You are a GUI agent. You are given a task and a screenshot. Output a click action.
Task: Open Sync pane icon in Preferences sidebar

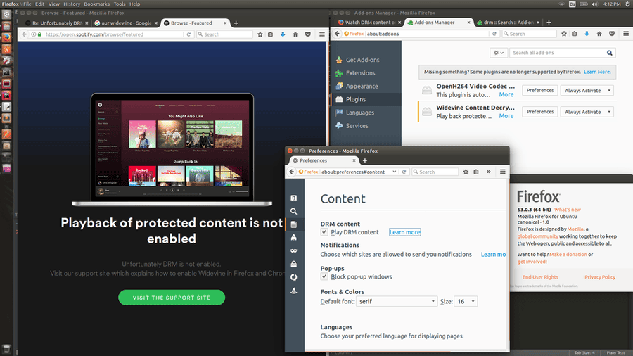click(294, 277)
